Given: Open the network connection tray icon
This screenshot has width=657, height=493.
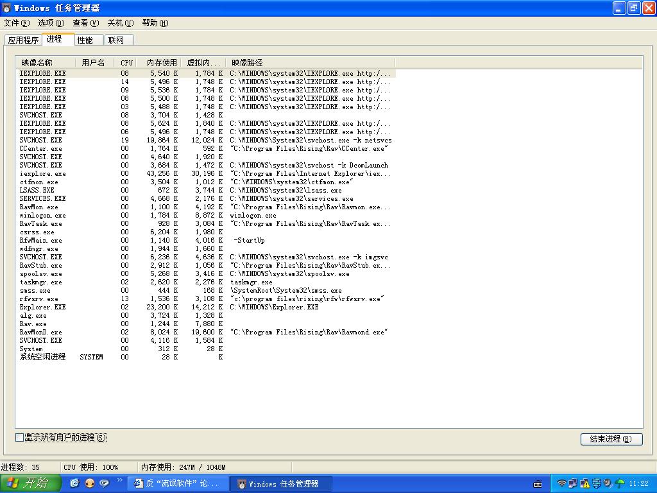Looking at the screenshot, I should [573, 483].
